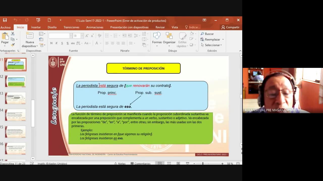Open the slide Layout dropdown
Viewport: 323px width, 181px height.
click(x=42, y=34)
